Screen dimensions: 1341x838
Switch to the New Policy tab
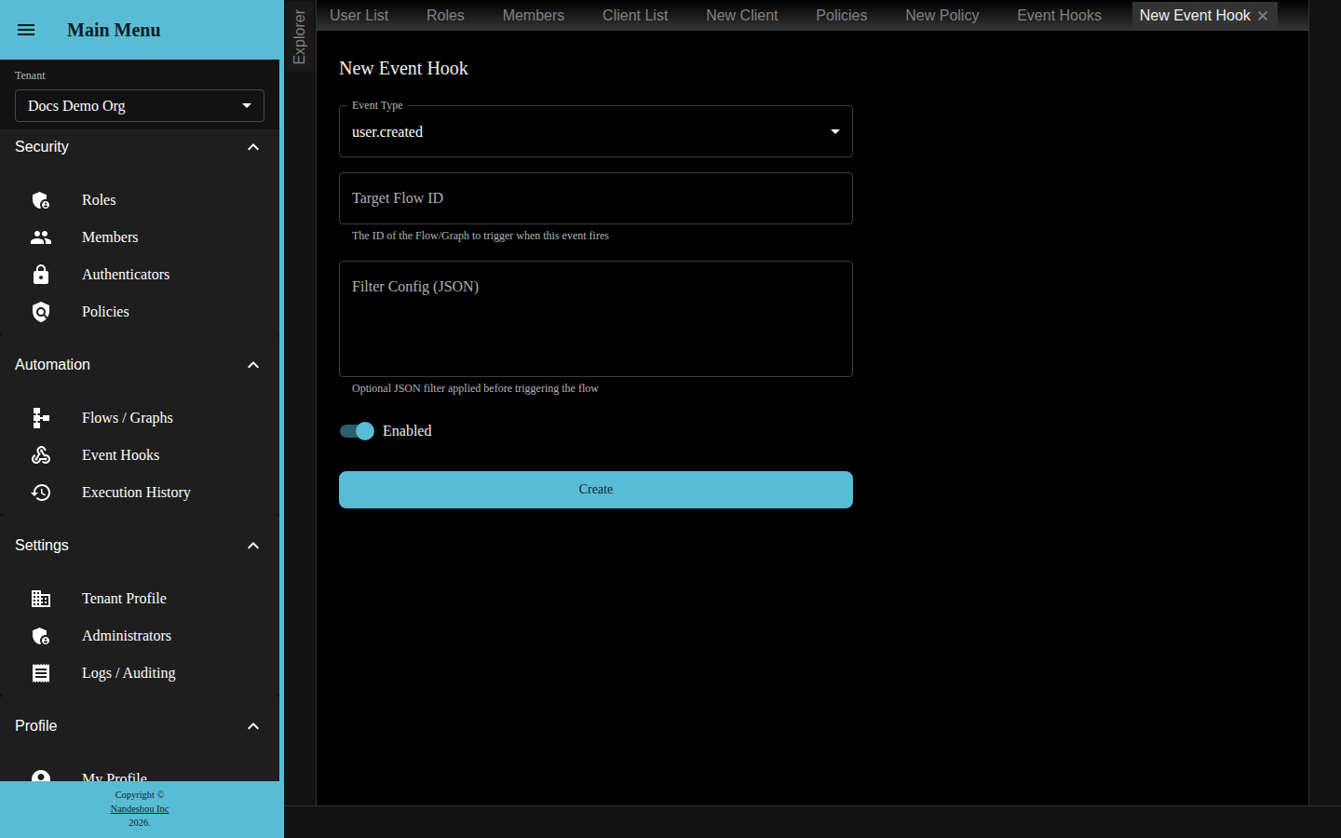point(942,16)
